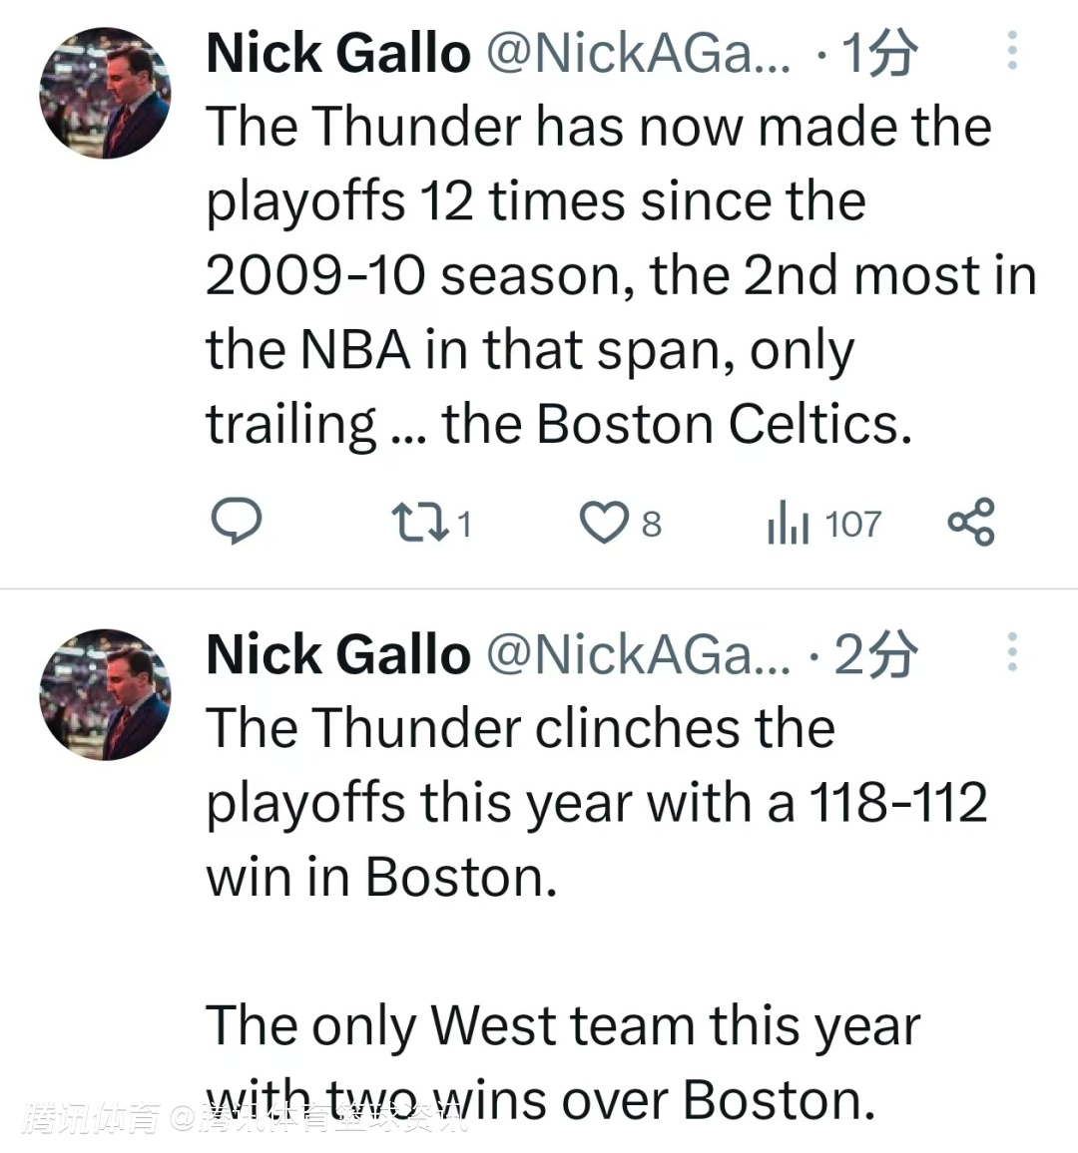
Task: Click the @NickAGa... handle in the top tweet
Action: (x=637, y=53)
